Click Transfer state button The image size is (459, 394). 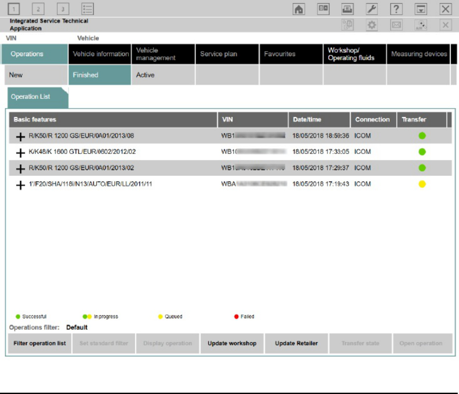[x=360, y=343]
